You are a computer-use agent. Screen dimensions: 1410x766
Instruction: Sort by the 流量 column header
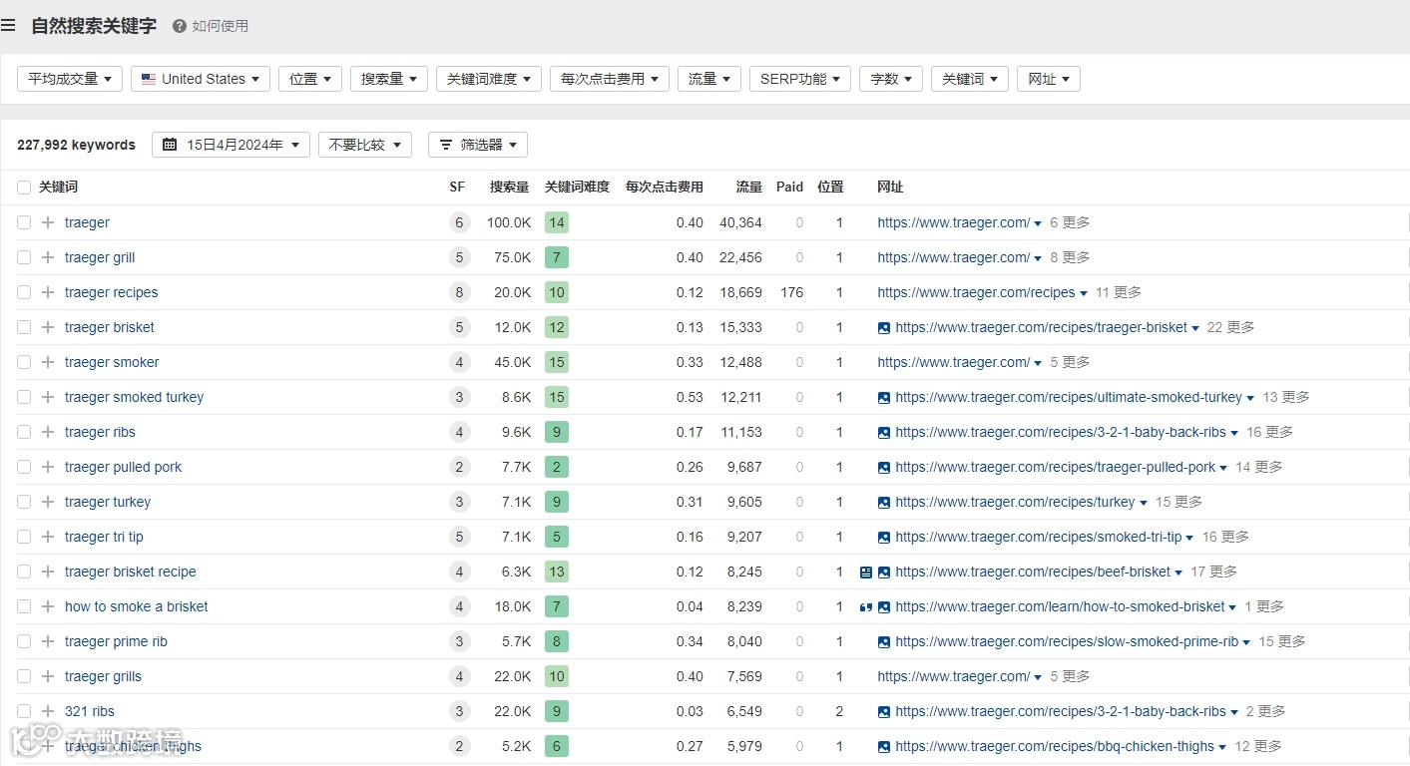pos(749,187)
